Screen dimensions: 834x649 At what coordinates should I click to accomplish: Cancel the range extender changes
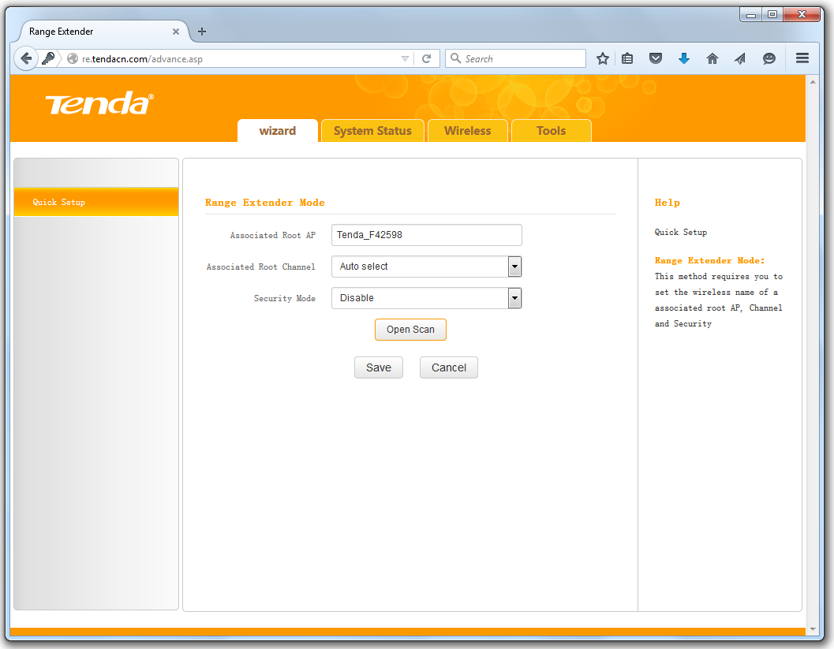click(x=448, y=367)
